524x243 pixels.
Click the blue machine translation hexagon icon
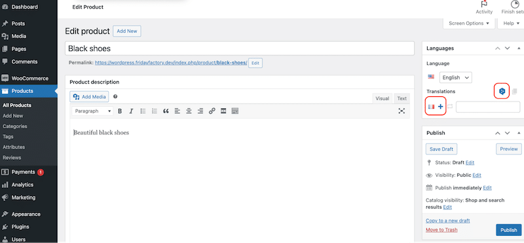pyautogui.click(x=502, y=91)
